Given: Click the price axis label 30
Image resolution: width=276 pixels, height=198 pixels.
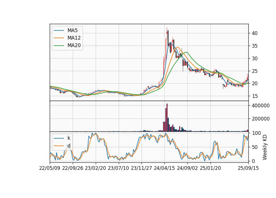Looking at the screenshot, I should pos(254,59).
